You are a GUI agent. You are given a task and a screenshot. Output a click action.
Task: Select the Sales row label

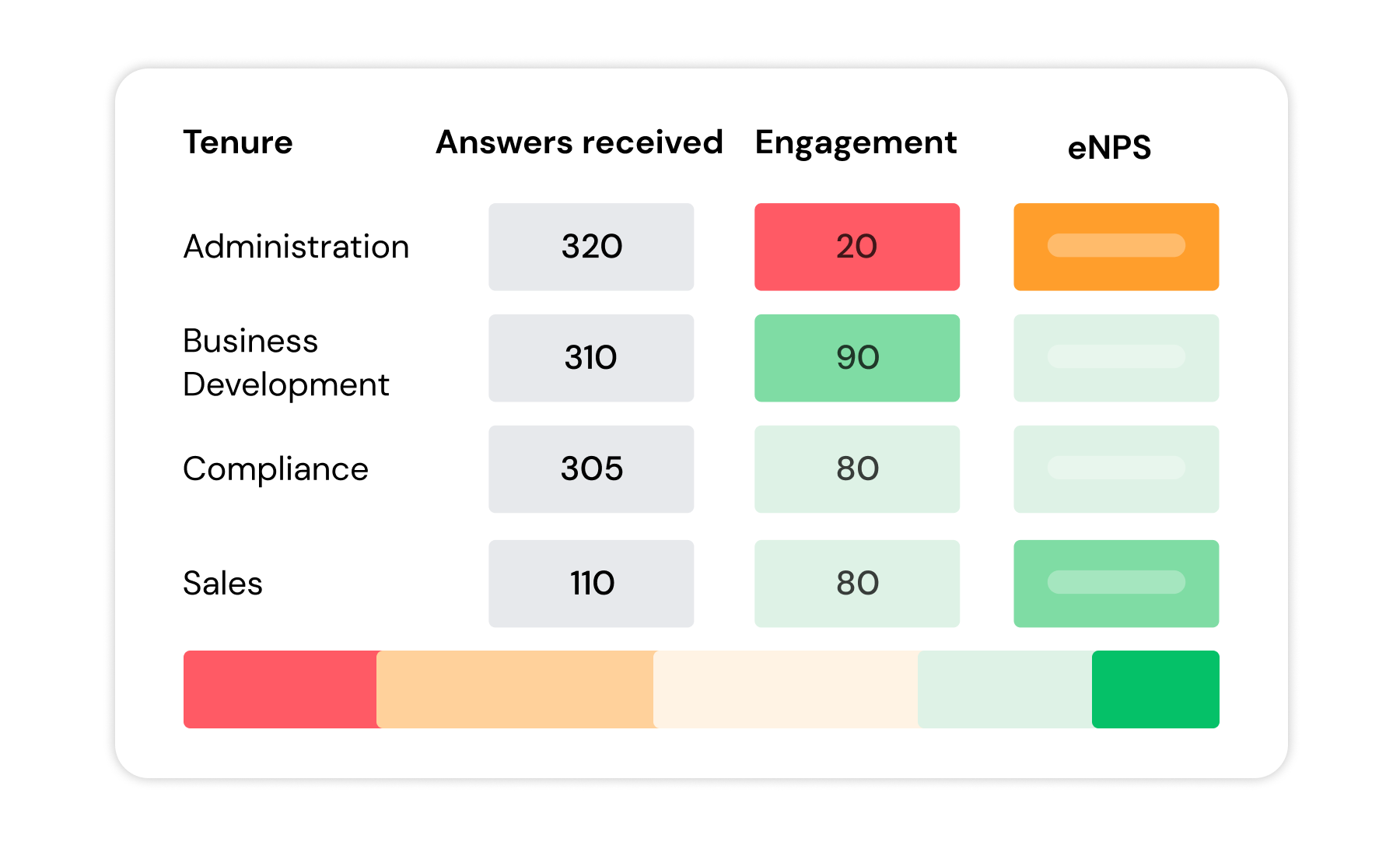point(222,584)
